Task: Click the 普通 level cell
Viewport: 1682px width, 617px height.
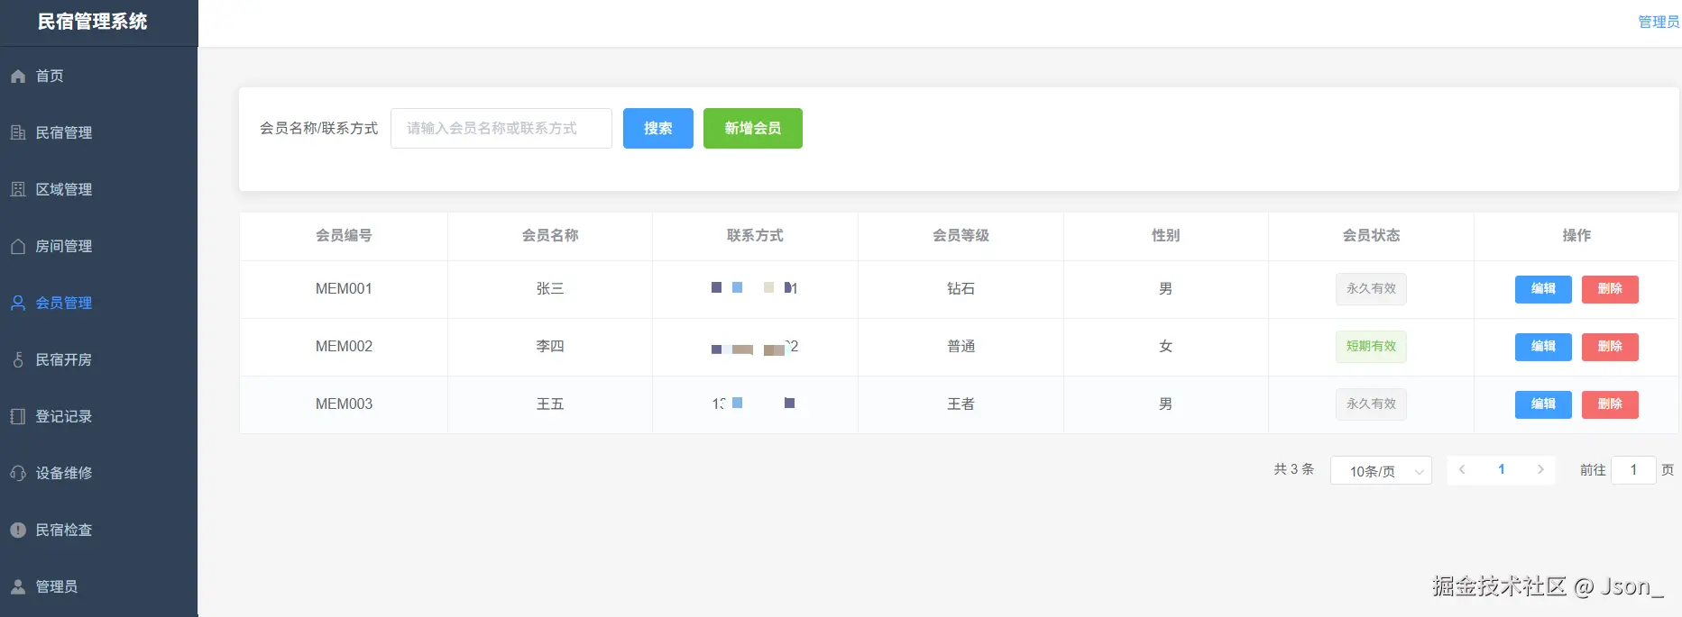Action: (x=960, y=347)
